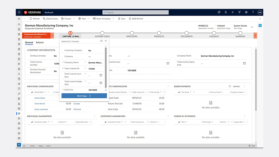Click the plus quick create icon

click(233, 12)
